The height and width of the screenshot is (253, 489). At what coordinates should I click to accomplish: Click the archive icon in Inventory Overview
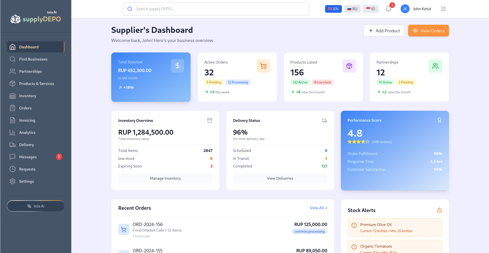pos(210,120)
